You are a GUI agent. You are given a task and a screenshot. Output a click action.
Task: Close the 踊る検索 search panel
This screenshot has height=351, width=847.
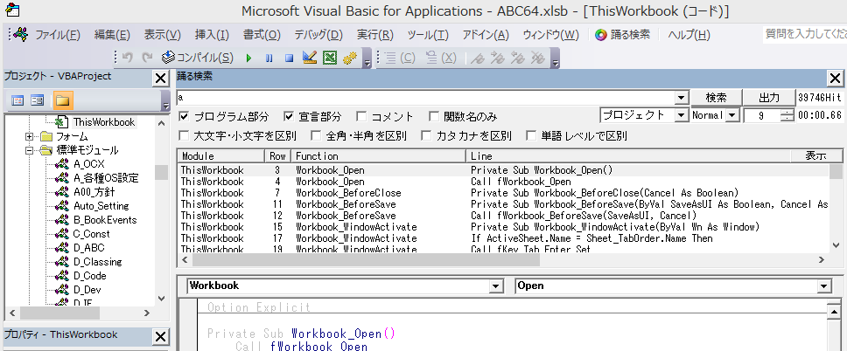(835, 79)
